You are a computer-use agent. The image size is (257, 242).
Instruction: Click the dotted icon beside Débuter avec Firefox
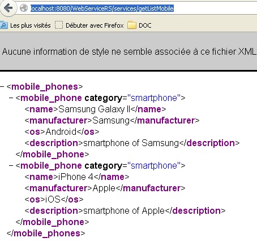click(x=59, y=25)
